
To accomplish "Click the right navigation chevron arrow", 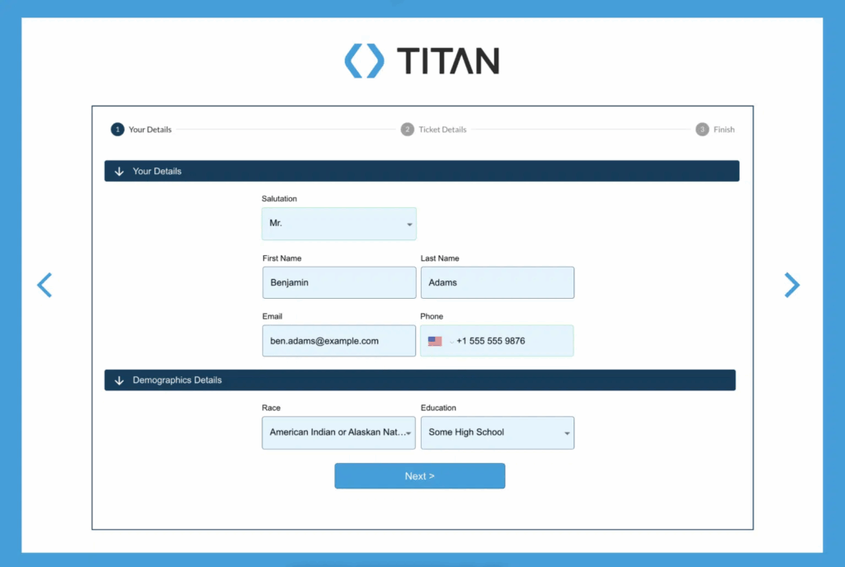I will (x=792, y=285).
